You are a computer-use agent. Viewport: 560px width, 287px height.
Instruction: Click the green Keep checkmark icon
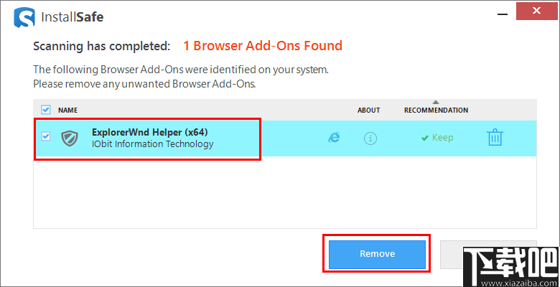click(425, 138)
